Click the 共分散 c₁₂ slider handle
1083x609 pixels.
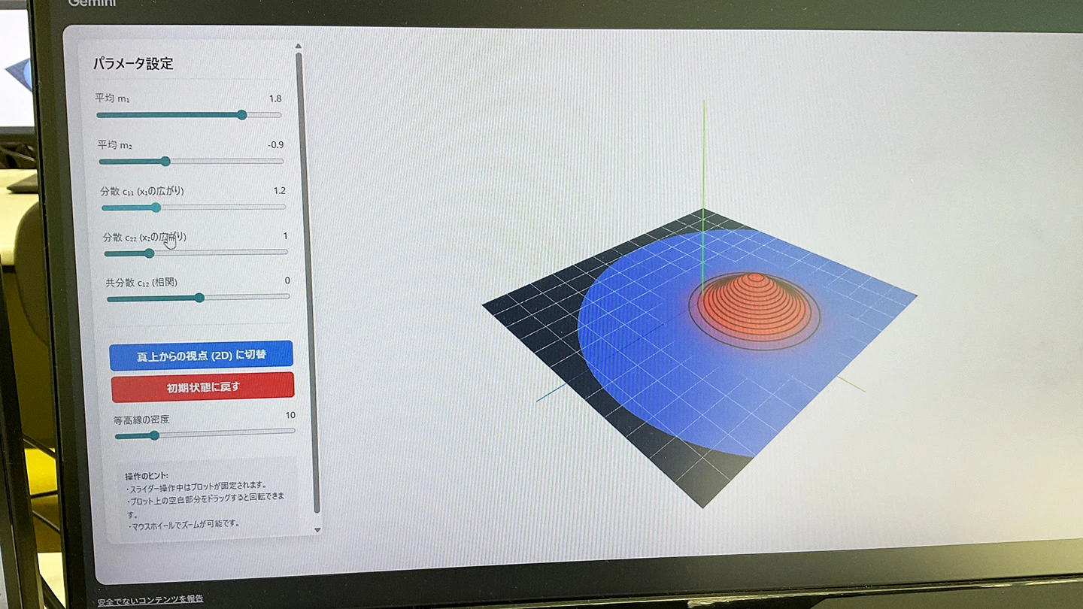point(199,298)
